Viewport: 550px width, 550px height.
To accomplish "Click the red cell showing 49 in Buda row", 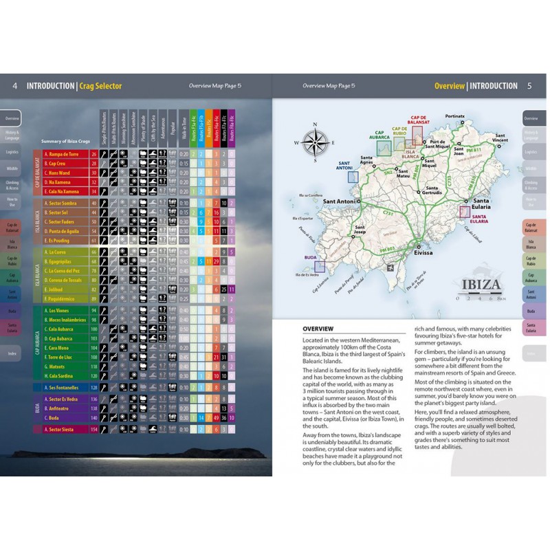I will 217,417.
